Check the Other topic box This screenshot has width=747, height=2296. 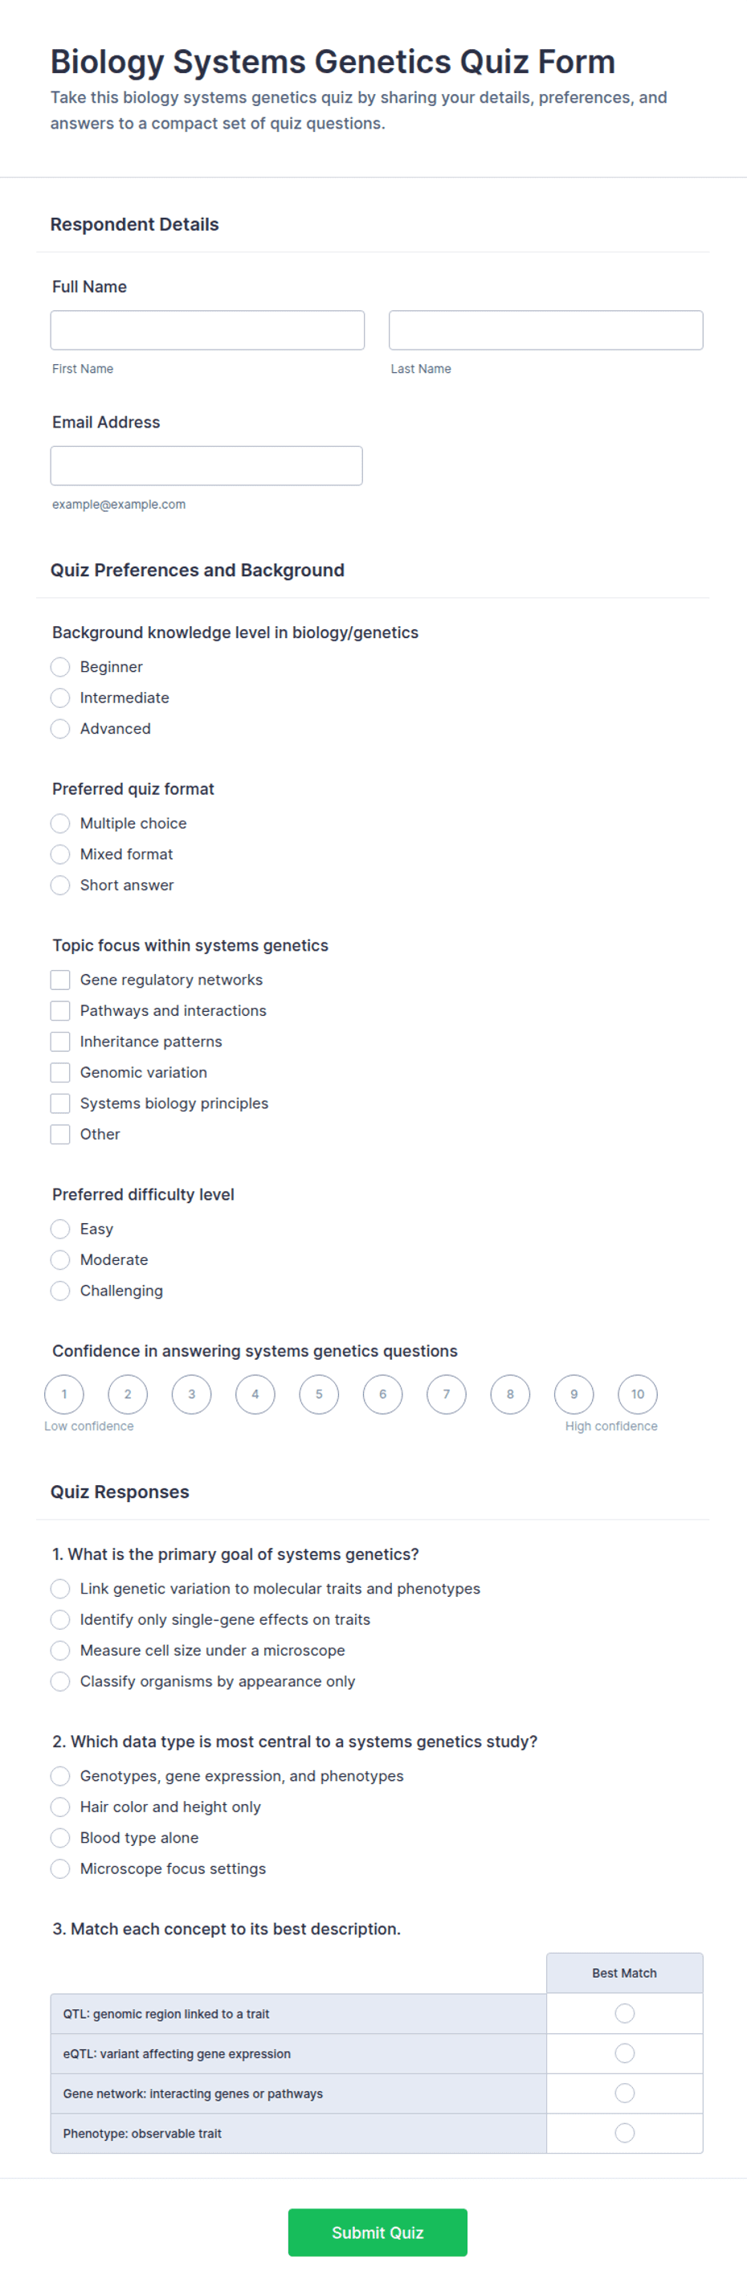pyautogui.click(x=60, y=1134)
